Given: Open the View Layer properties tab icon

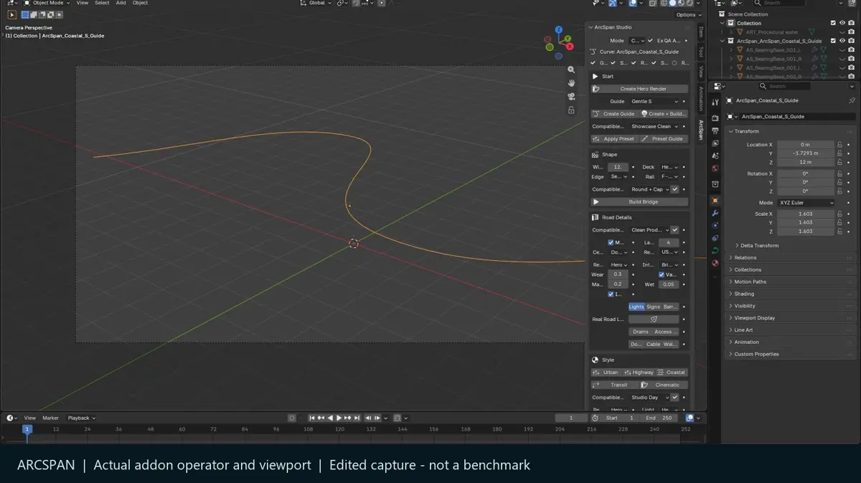Looking at the screenshot, I should [715, 143].
